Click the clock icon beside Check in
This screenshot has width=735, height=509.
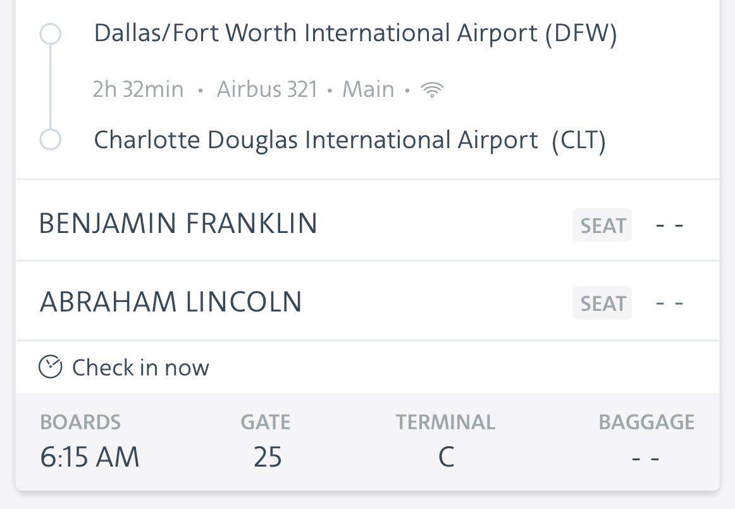click(x=51, y=367)
